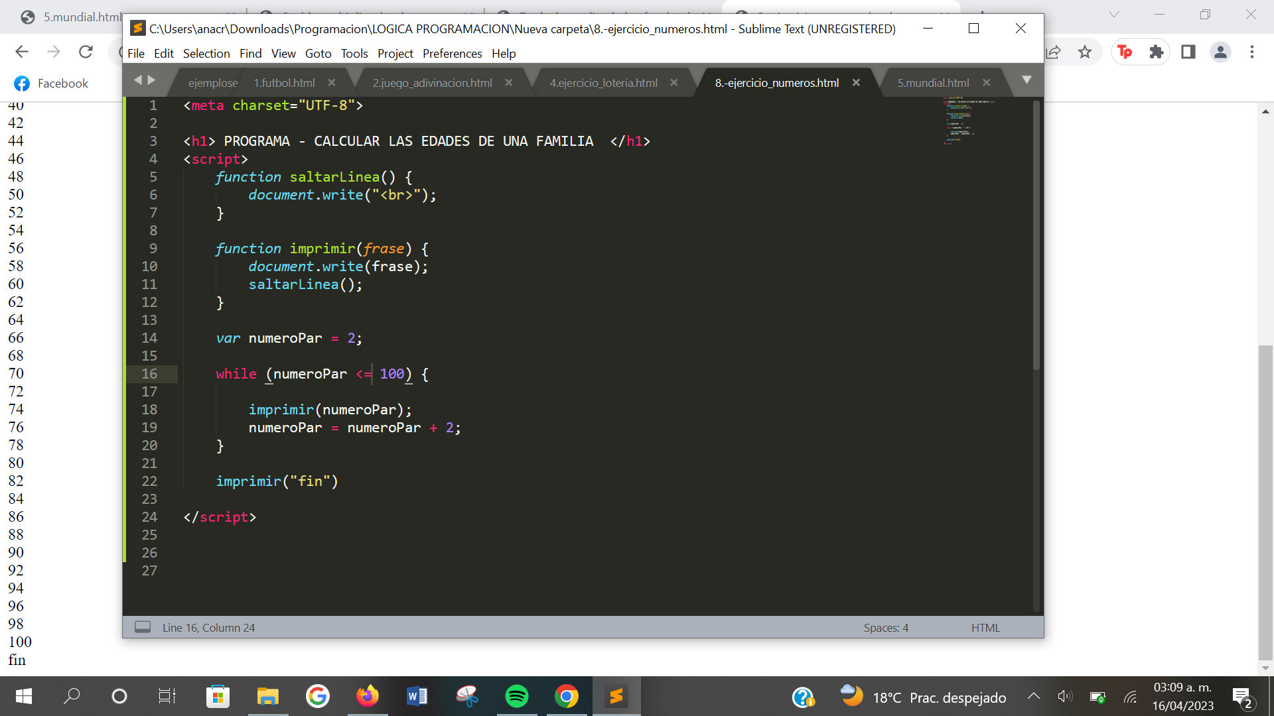This screenshot has width=1274, height=716.
Task: Switch to the ejemplose tab
Action: tap(212, 83)
